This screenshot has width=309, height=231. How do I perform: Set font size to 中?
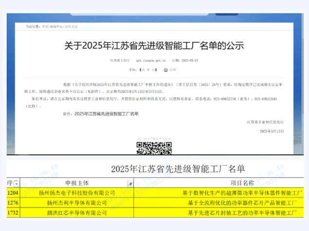click(148, 70)
